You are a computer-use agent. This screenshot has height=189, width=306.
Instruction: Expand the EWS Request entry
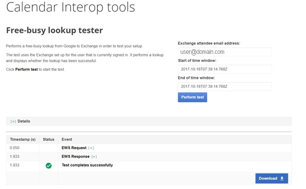click(91, 148)
